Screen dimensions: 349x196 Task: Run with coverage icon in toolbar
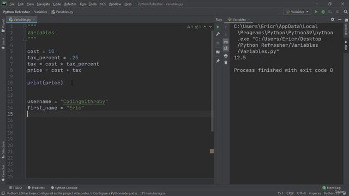point(330,12)
